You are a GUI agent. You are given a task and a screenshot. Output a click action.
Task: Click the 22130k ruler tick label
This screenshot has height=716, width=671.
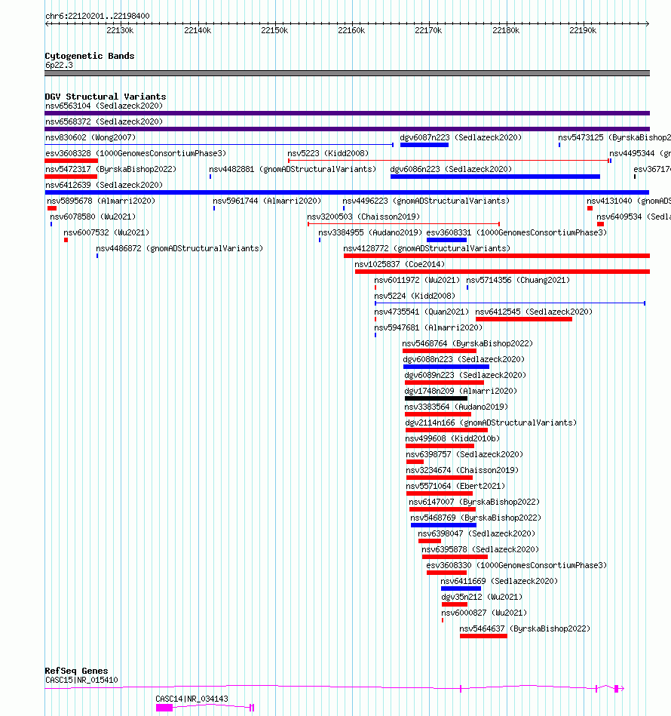pyautogui.click(x=120, y=30)
